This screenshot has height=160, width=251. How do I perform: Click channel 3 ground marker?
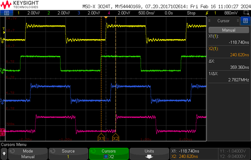(x=2, y=101)
